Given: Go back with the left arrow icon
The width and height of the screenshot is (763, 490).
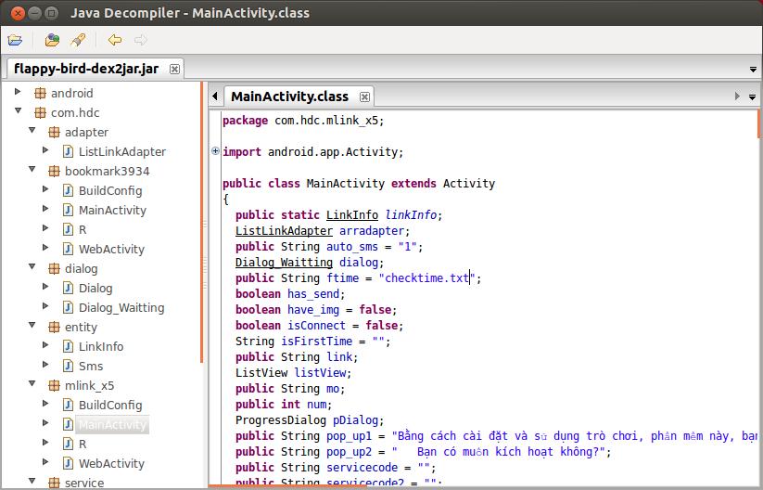Looking at the screenshot, I should (x=115, y=40).
